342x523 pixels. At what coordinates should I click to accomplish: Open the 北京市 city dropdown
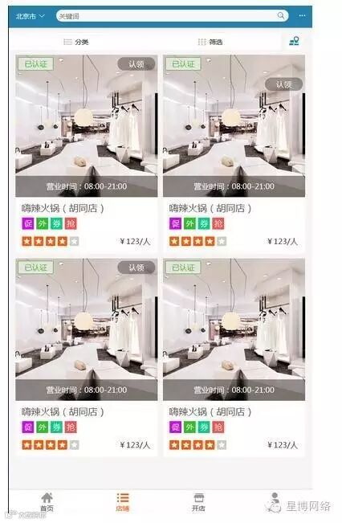pyautogui.click(x=30, y=16)
